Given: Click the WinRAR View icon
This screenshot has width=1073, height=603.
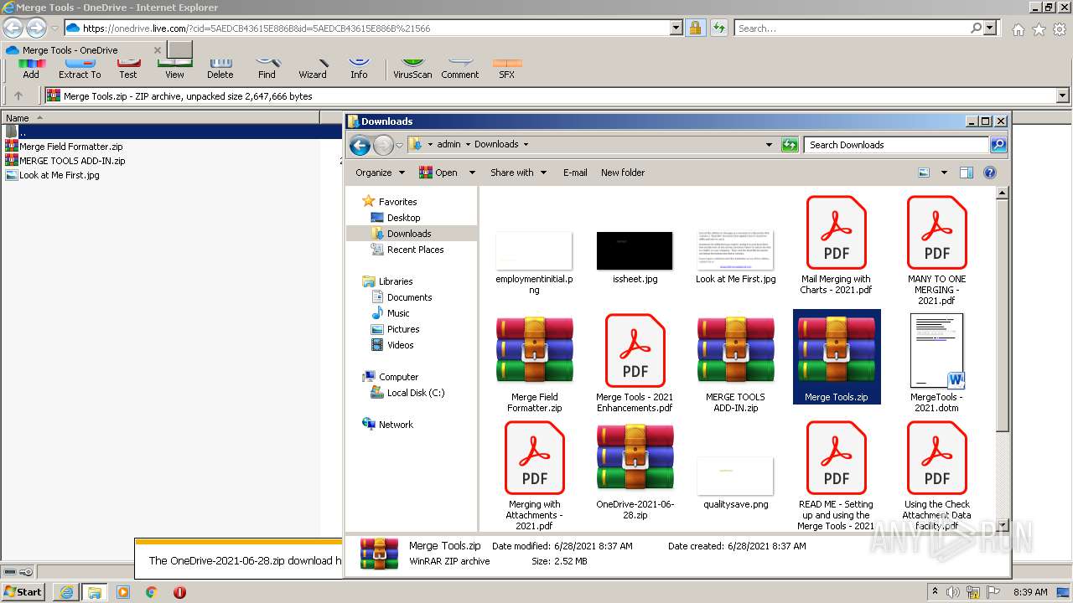Looking at the screenshot, I should coord(174,67).
